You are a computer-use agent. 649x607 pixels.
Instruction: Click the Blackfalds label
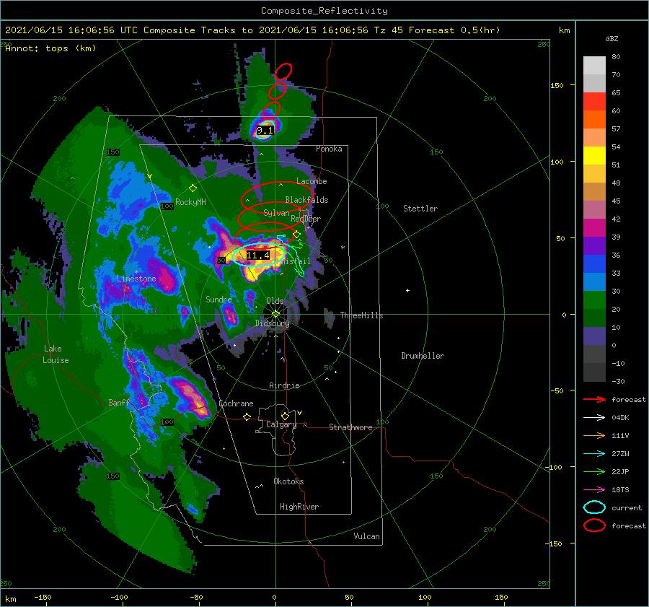(306, 200)
